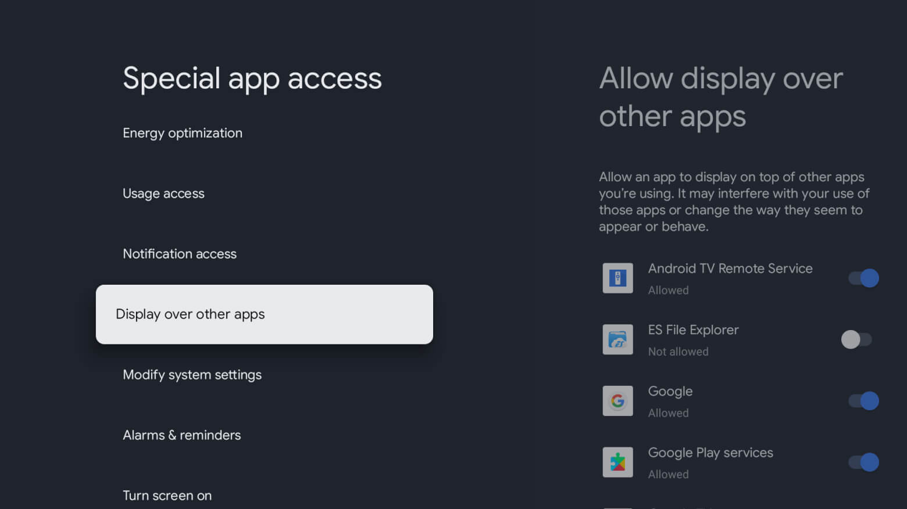The height and width of the screenshot is (509, 907).
Task: Click the Google Play services app icon
Action: click(617, 462)
